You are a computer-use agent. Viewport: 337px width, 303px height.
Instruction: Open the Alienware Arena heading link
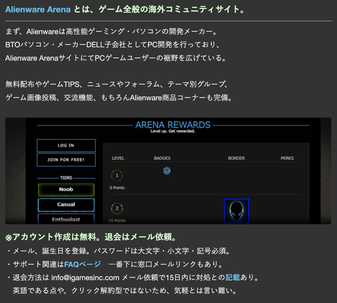coord(38,10)
